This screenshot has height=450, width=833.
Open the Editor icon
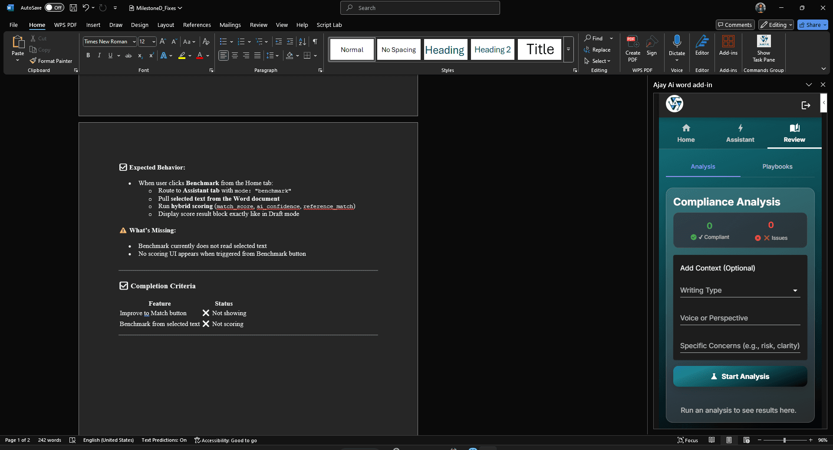click(702, 42)
